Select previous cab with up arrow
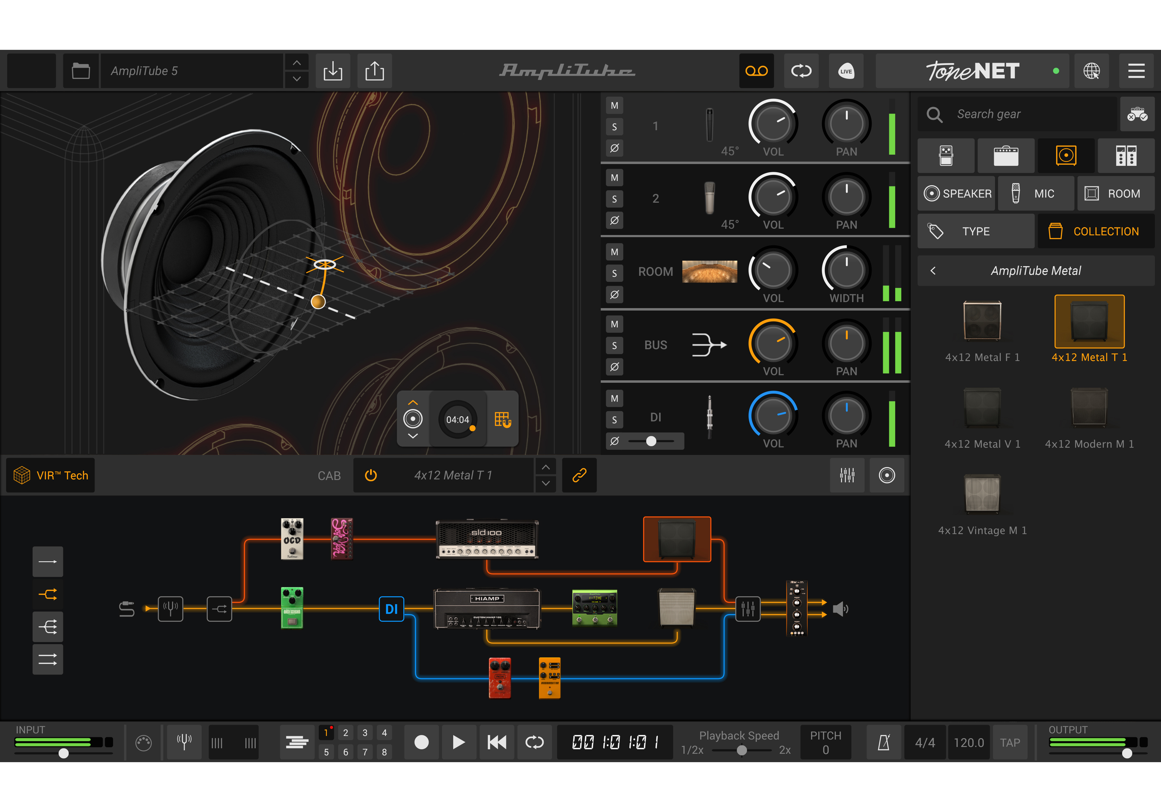This screenshot has width=1161, height=812. 546,467
